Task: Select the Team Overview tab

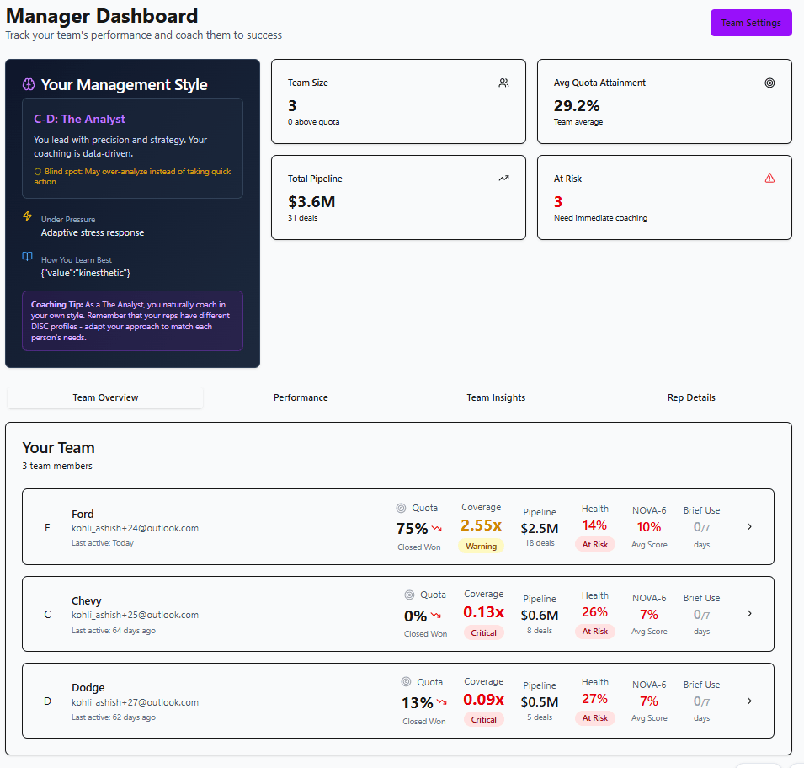Action: (x=105, y=397)
